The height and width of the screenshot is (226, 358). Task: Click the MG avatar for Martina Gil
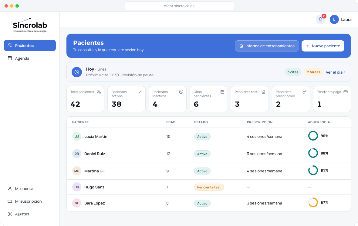[77, 171]
